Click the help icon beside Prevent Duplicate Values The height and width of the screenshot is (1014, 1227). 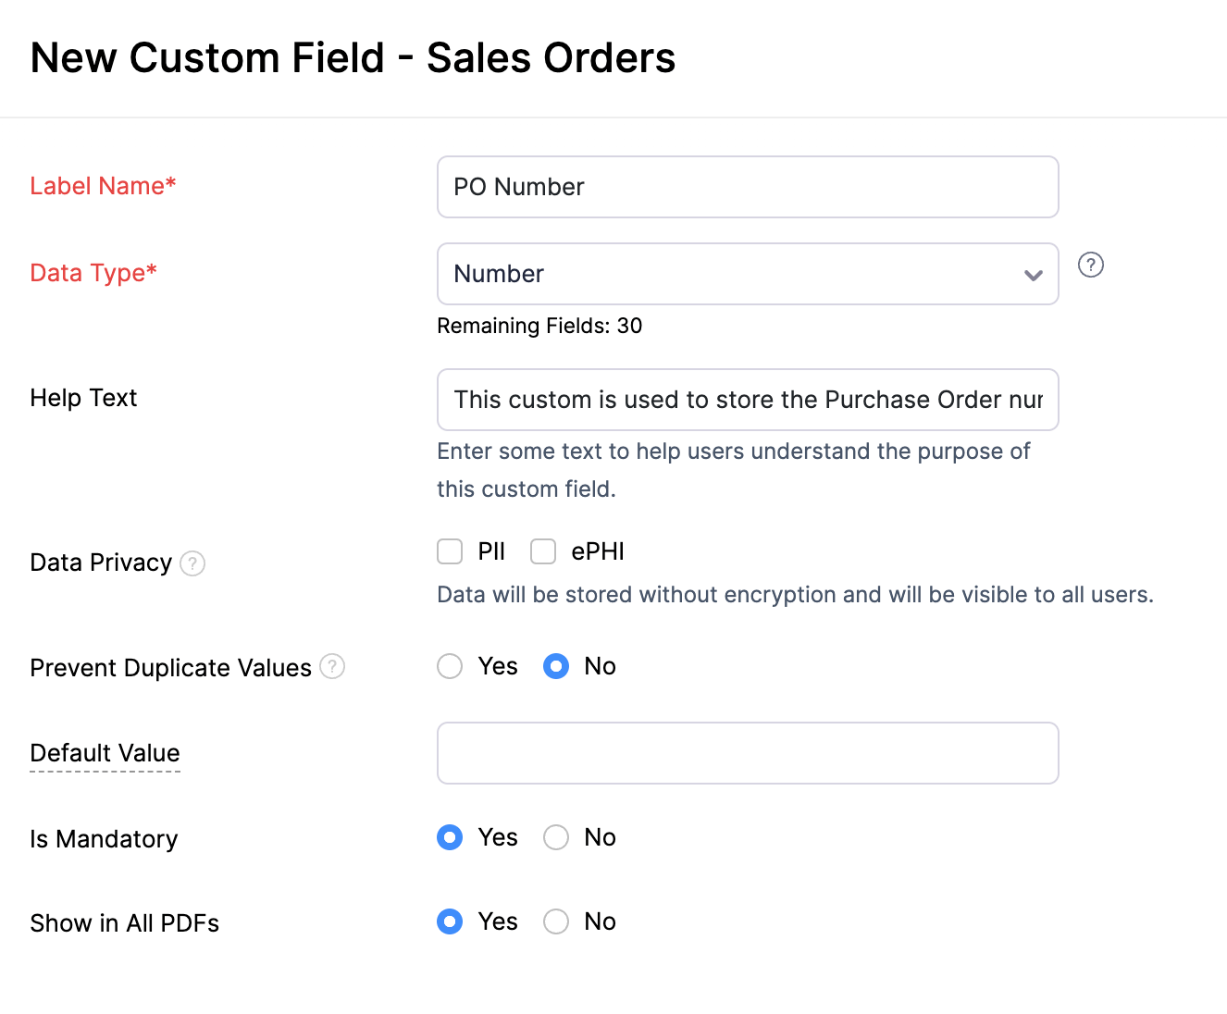(333, 666)
